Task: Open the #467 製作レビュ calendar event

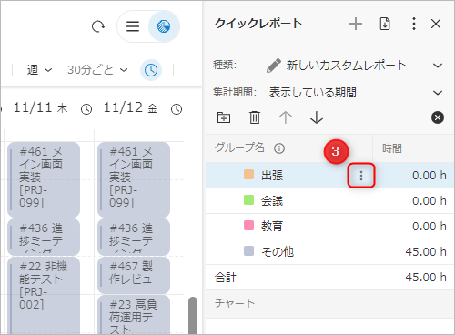Action: click(134, 275)
